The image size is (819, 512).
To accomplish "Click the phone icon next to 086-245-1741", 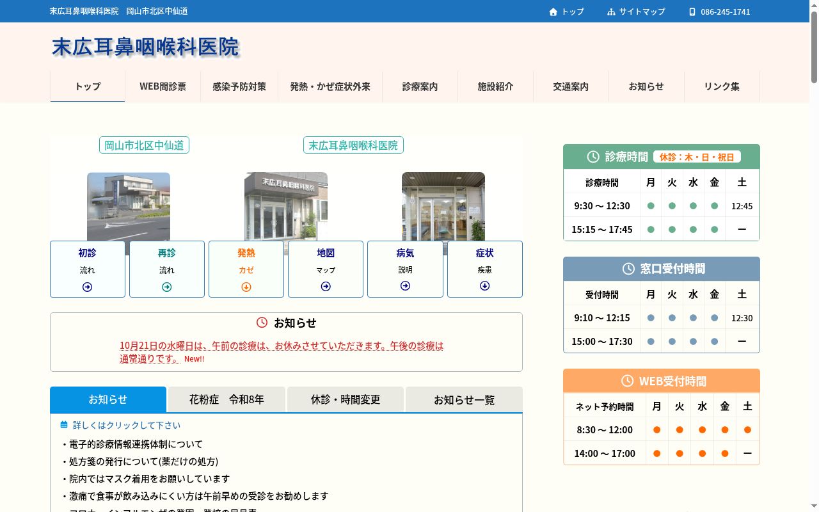I will click(692, 12).
